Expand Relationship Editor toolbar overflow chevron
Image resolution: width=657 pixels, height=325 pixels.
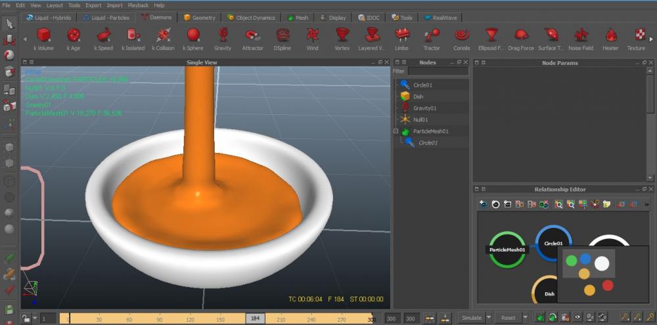click(647, 204)
